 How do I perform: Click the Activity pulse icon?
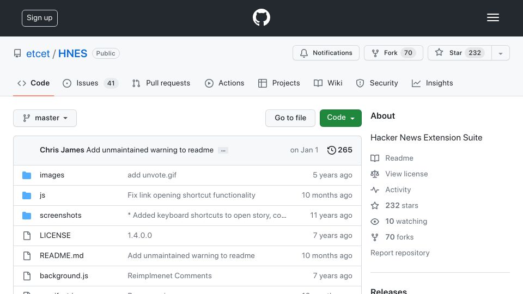(x=375, y=189)
